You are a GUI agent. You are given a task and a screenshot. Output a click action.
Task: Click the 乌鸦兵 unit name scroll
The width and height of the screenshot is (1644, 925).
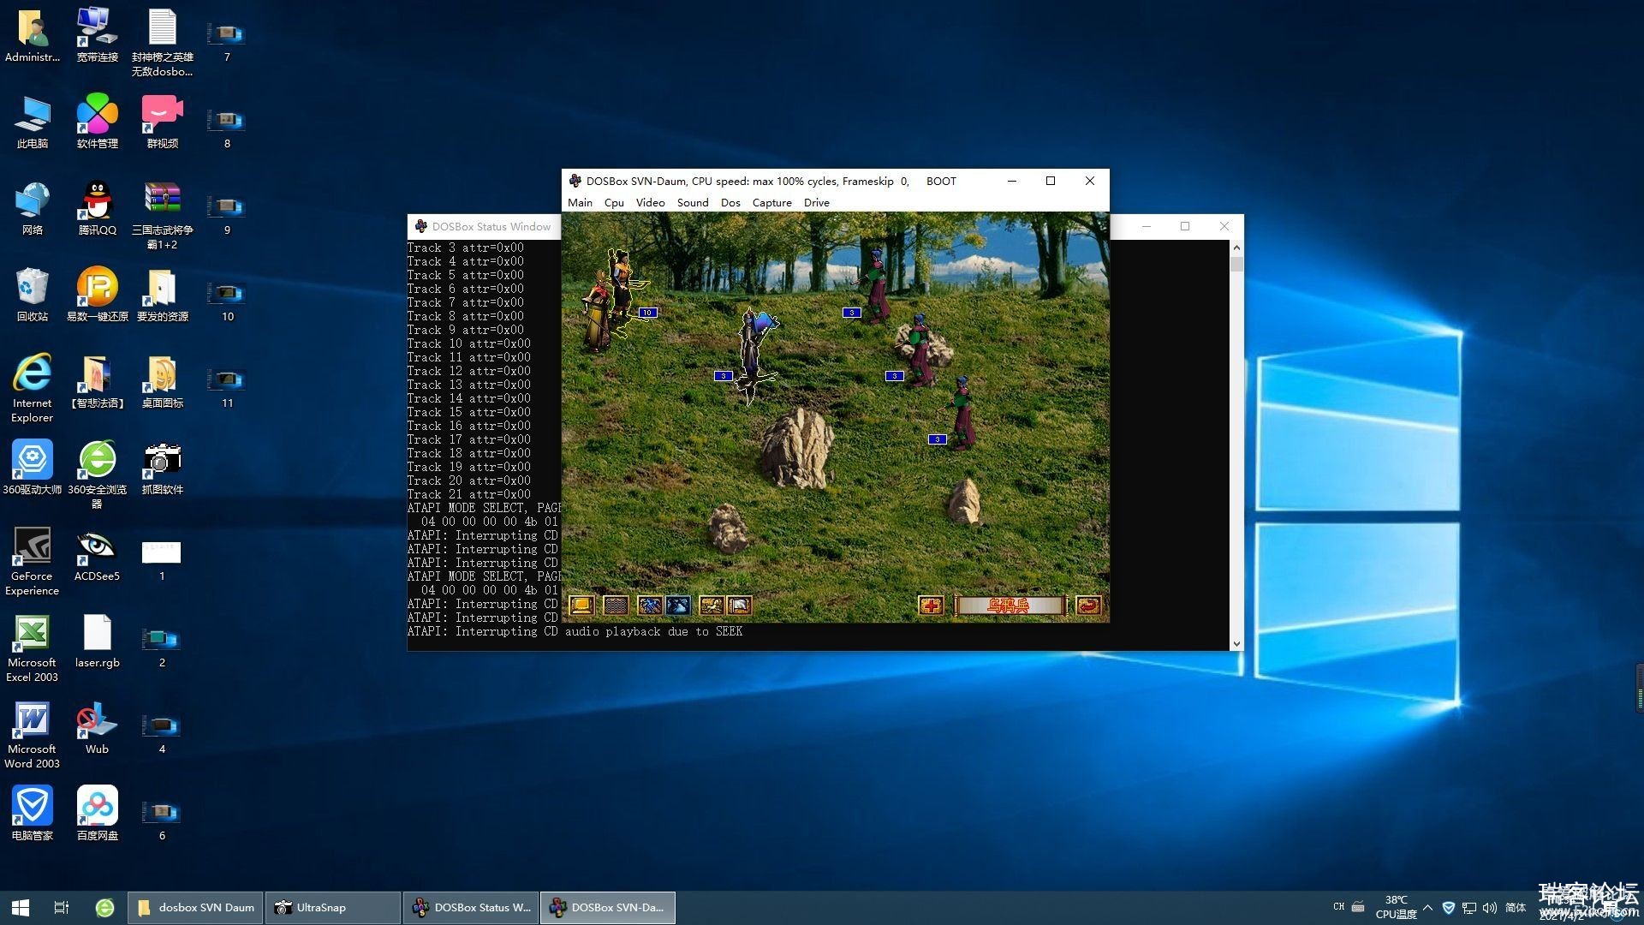tap(1010, 606)
